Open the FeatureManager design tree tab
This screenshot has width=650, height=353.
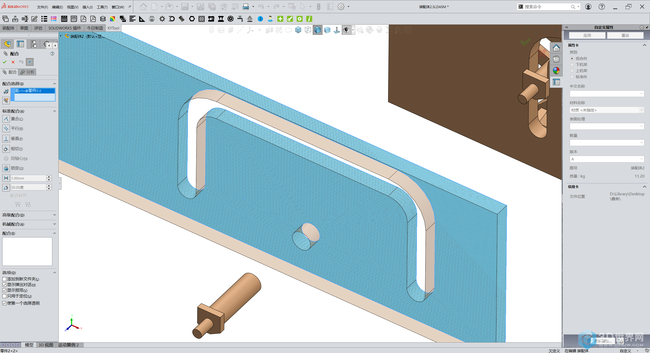[7, 44]
